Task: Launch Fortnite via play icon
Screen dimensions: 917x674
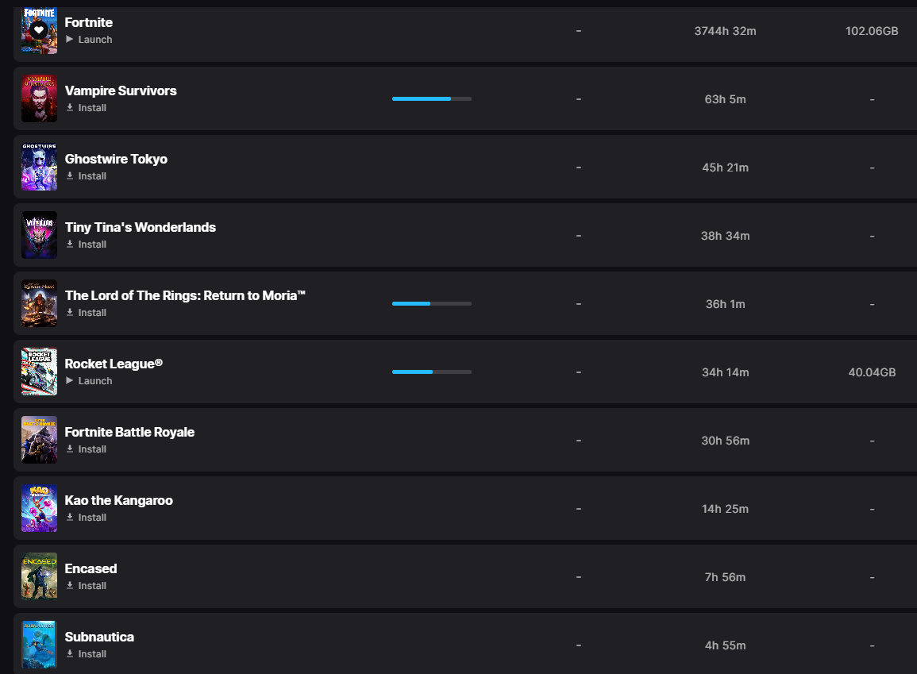Action: [70, 39]
